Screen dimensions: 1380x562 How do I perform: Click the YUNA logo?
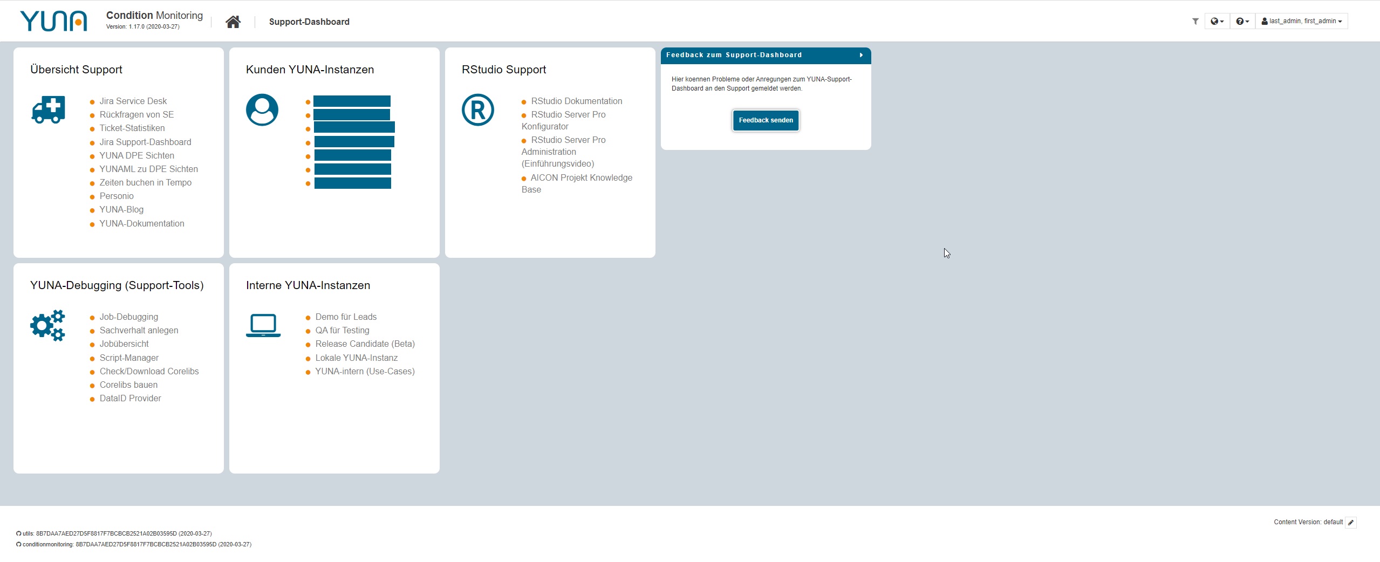coord(53,21)
